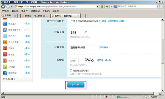This screenshot has width=165, height=99.
Task: Click the popup blocker status icon
Action: [106, 97]
